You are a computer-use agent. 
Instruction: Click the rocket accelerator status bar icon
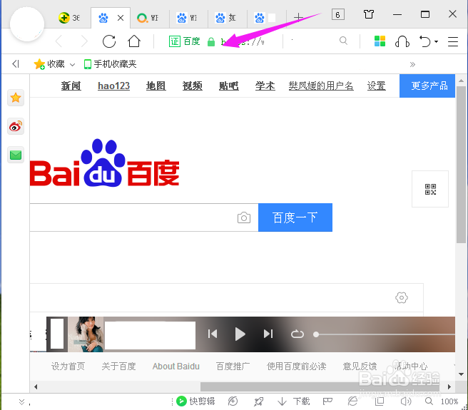258,401
